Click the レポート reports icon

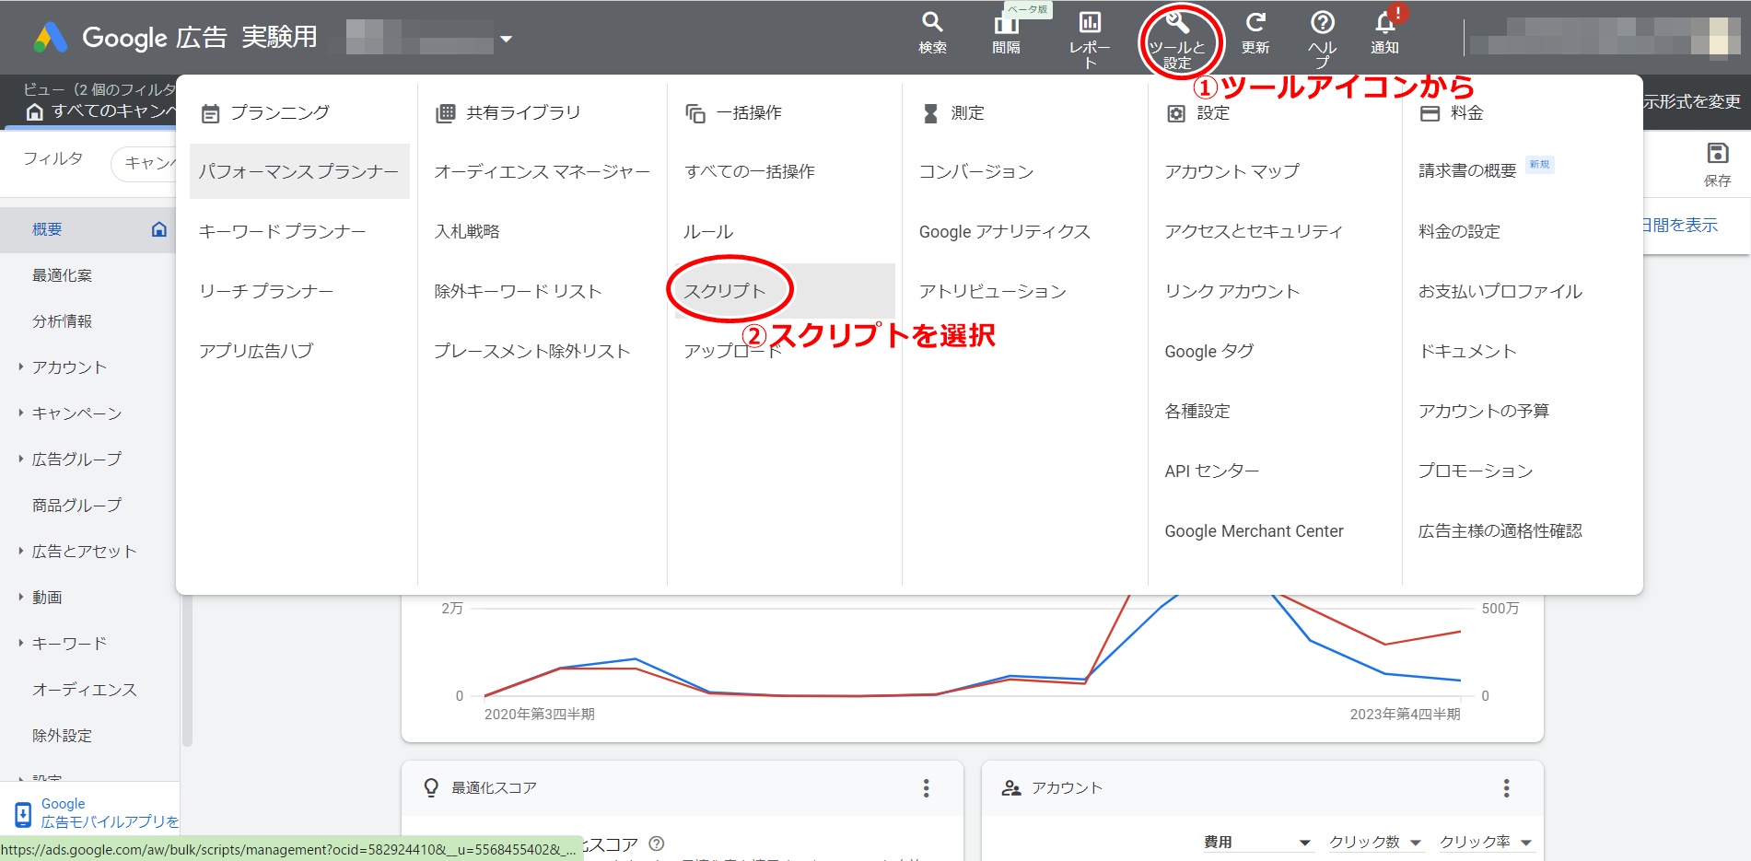pyautogui.click(x=1089, y=28)
